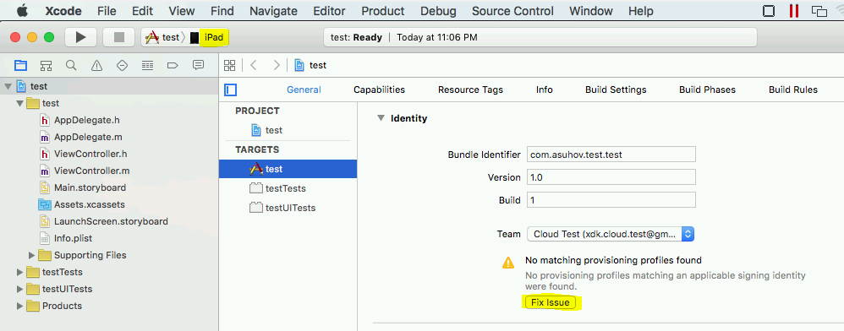Open the Test navigator diamond icon
The width and height of the screenshot is (844, 331).
point(122,66)
